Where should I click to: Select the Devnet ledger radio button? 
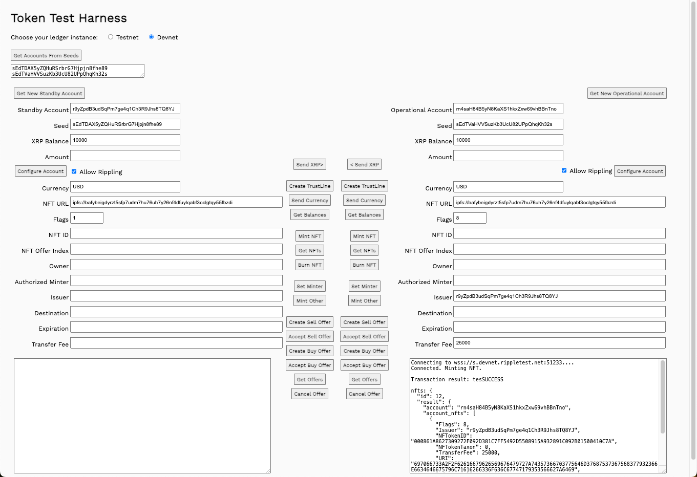coord(151,37)
